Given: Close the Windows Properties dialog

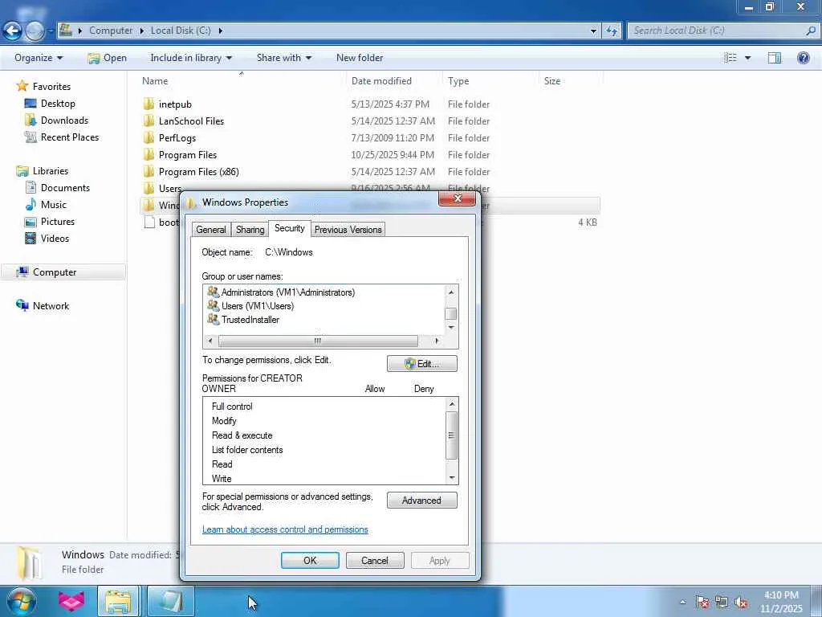Looking at the screenshot, I should 457,198.
